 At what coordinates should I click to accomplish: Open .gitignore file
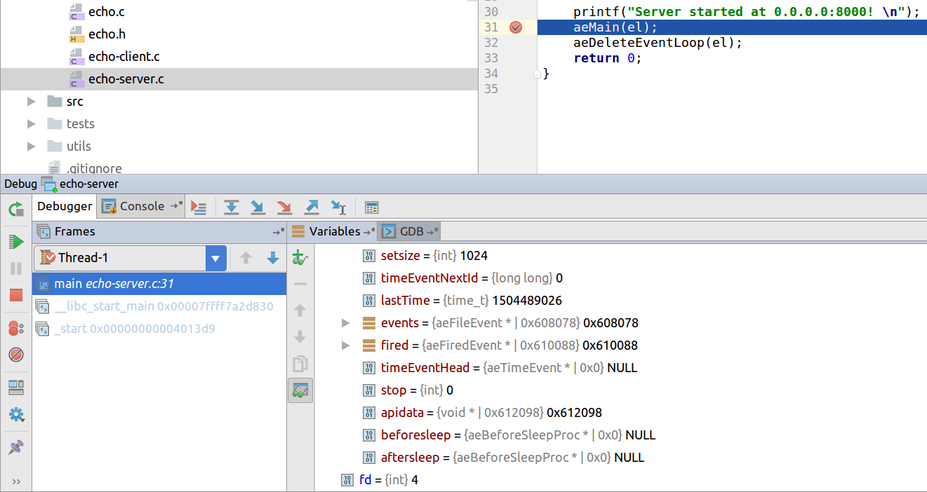tap(94, 168)
